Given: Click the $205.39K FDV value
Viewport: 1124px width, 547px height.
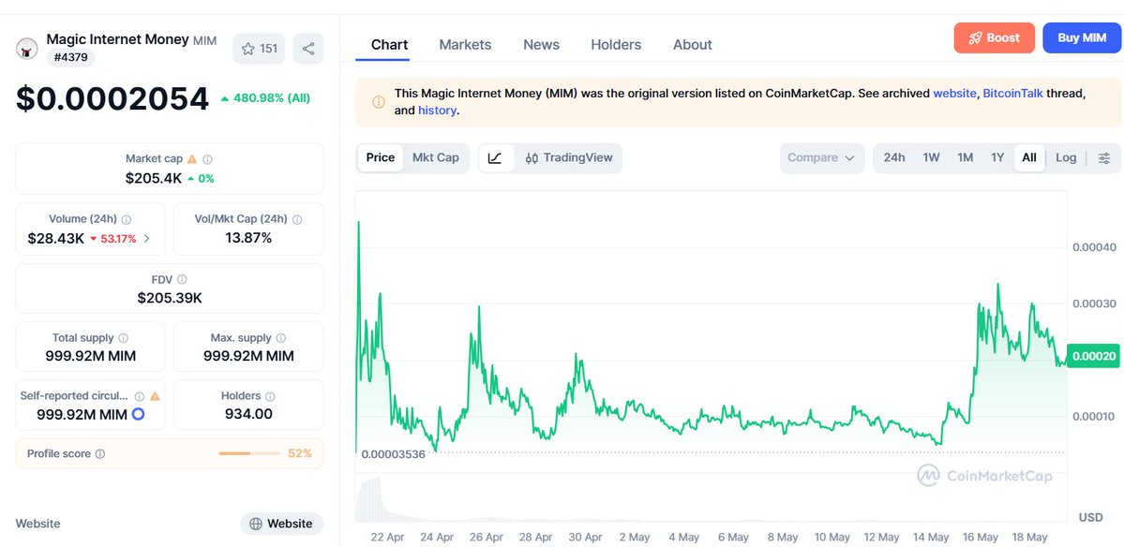Looking at the screenshot, I should [x=170, y=298].
